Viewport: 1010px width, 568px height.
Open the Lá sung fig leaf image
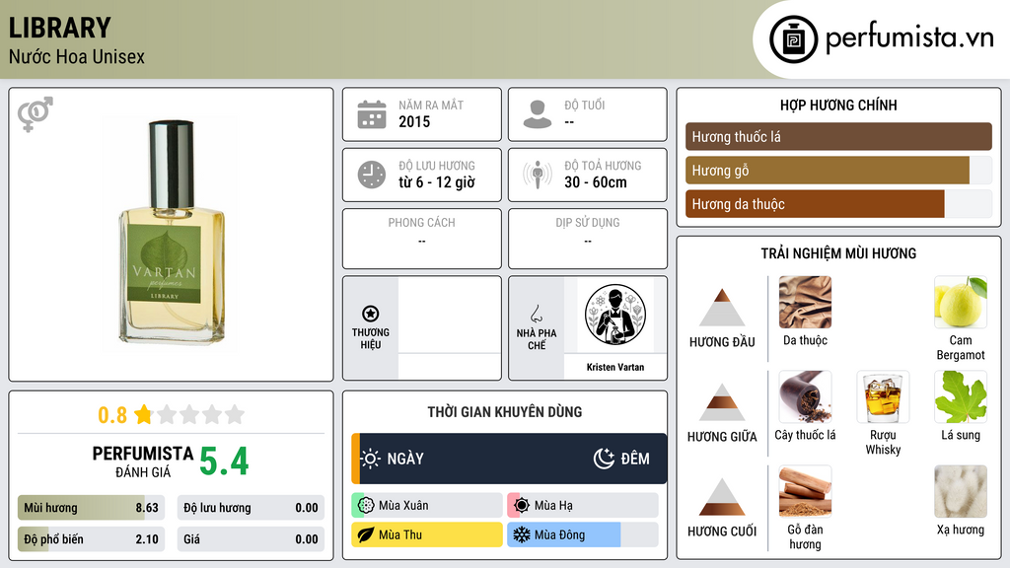point(961,396)
